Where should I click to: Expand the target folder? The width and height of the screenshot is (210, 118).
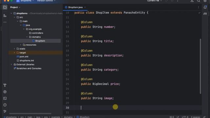tap(14, 52)
